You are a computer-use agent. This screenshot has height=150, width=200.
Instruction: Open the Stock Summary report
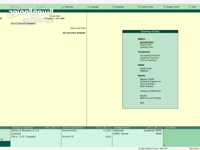pos(147,84)
